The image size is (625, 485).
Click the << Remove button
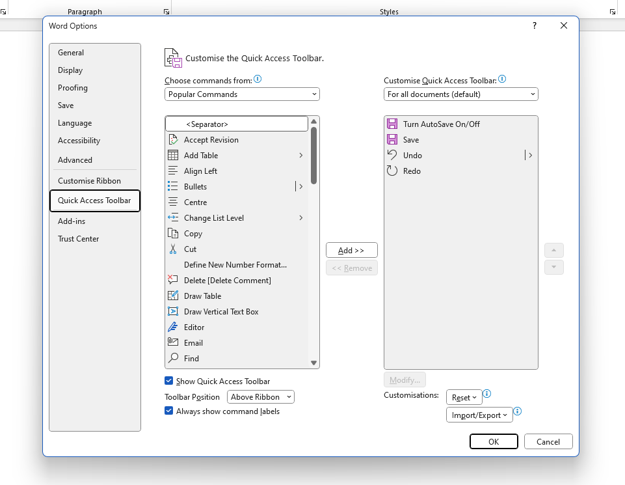352,268
